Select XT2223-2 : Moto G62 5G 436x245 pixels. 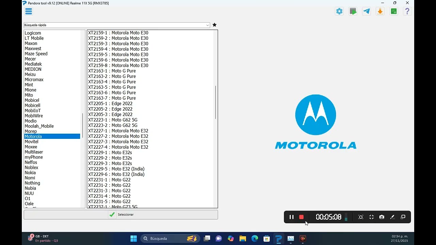(x=113, y=125)
